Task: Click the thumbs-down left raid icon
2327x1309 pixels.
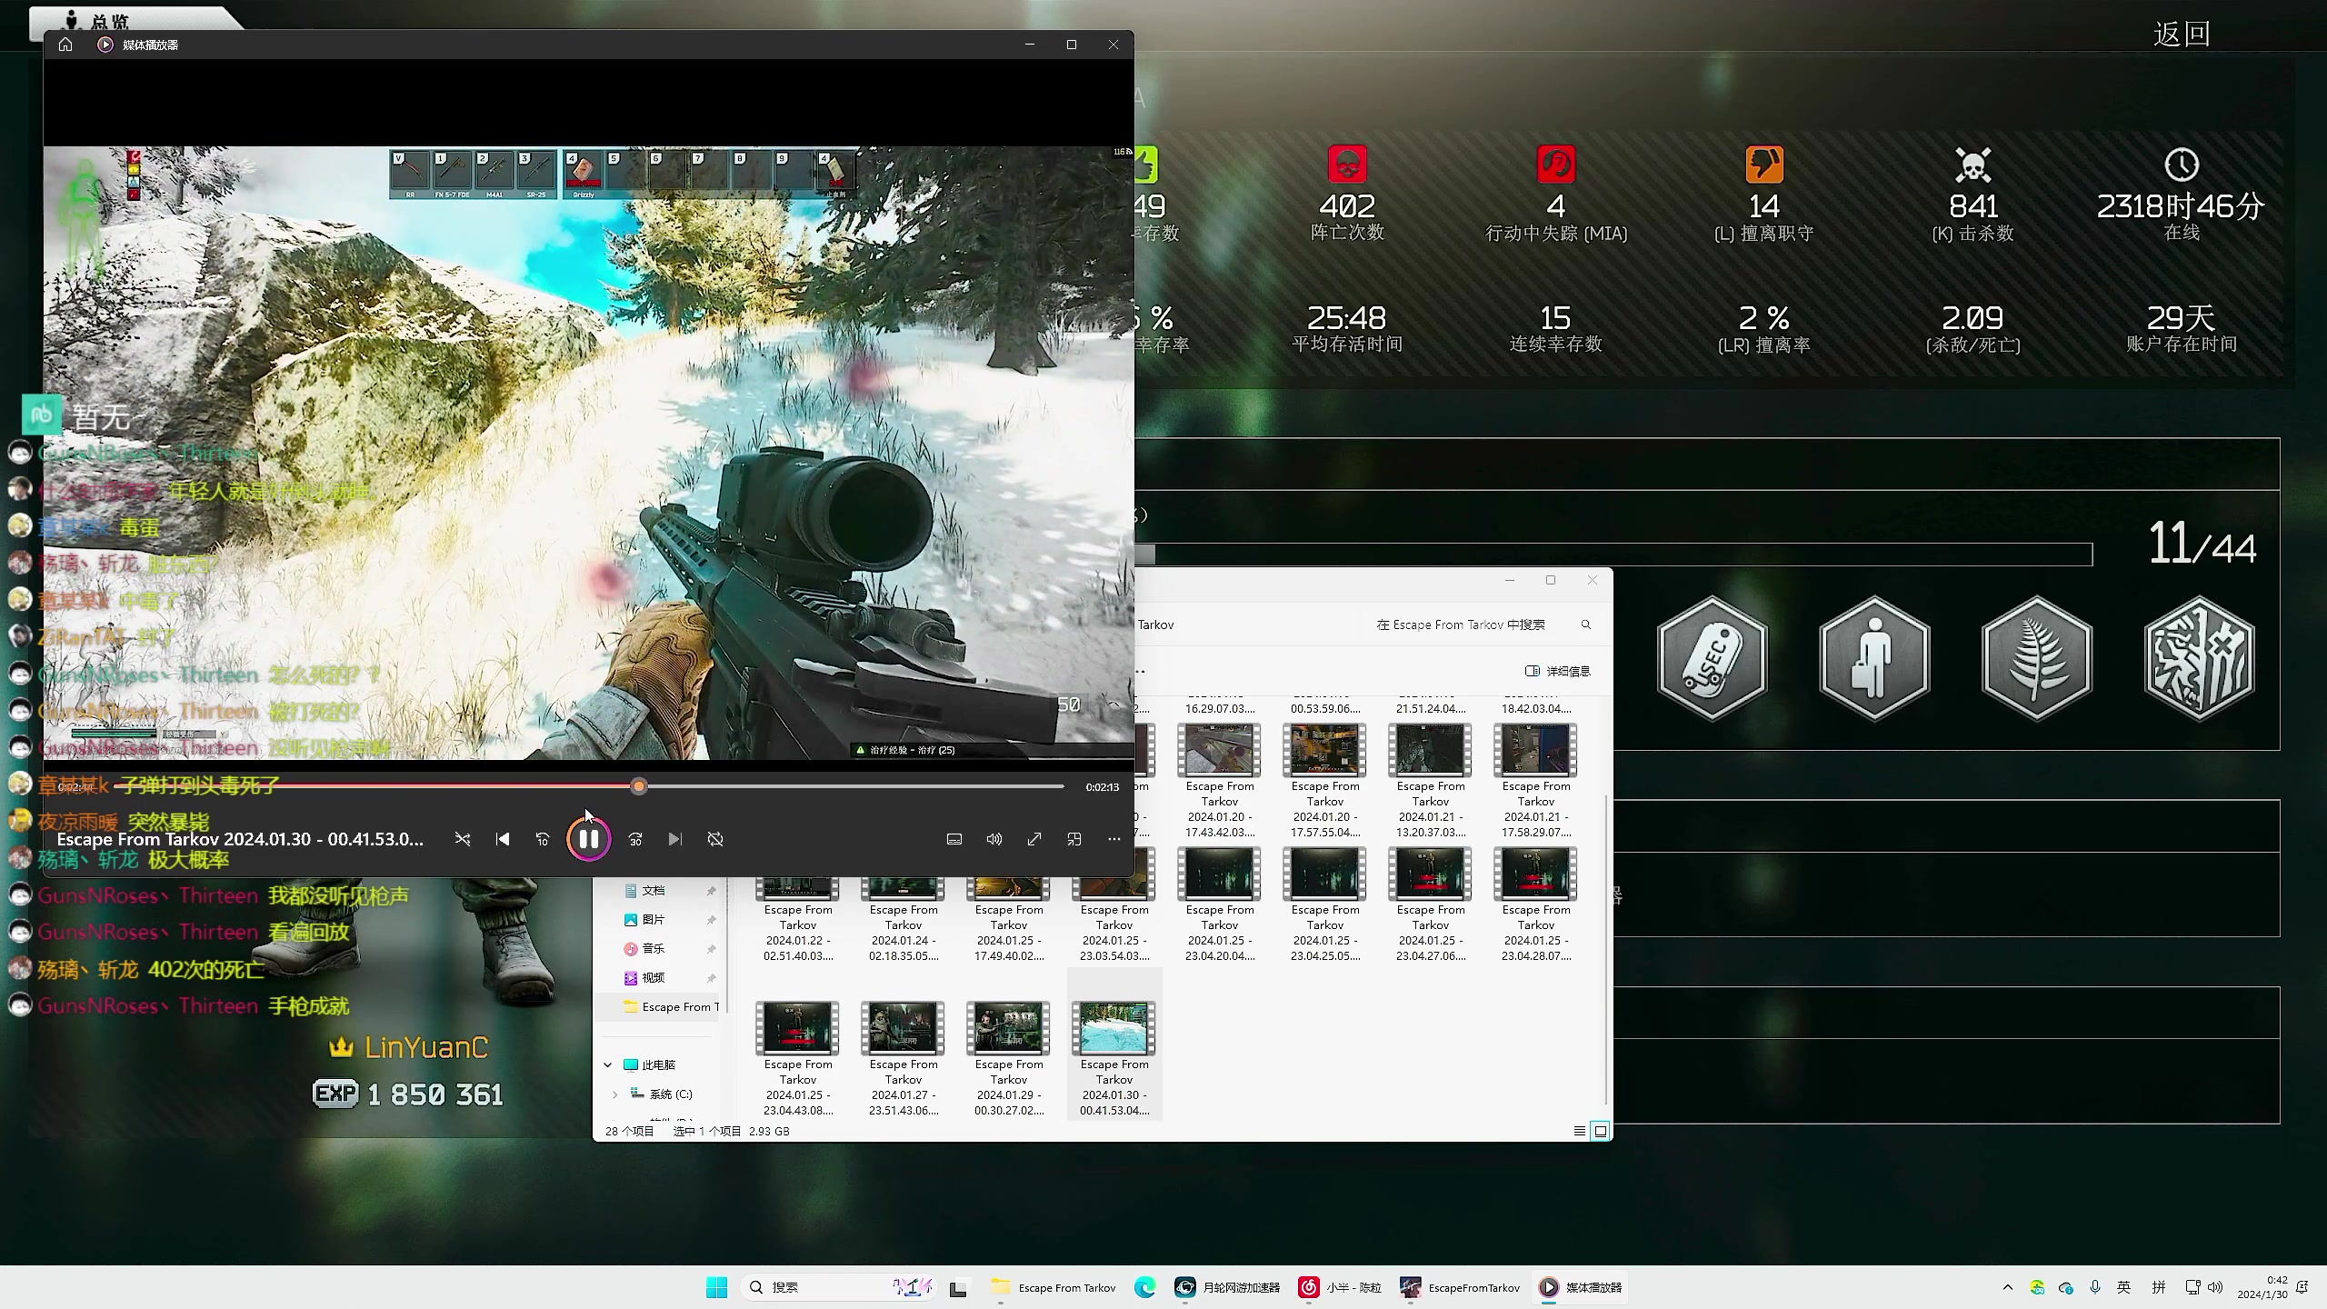Action: tap(1764, 165)
